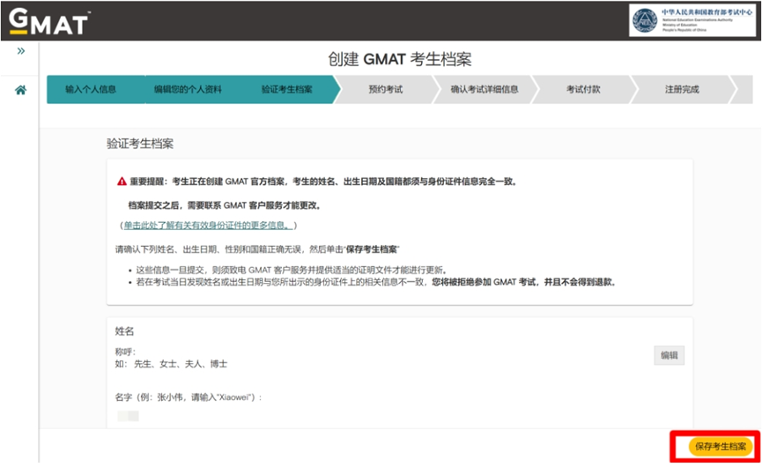The height and width of the screenshot is (467, 762).
Task: Click the blurred name value field
Action: pos(129,416)
